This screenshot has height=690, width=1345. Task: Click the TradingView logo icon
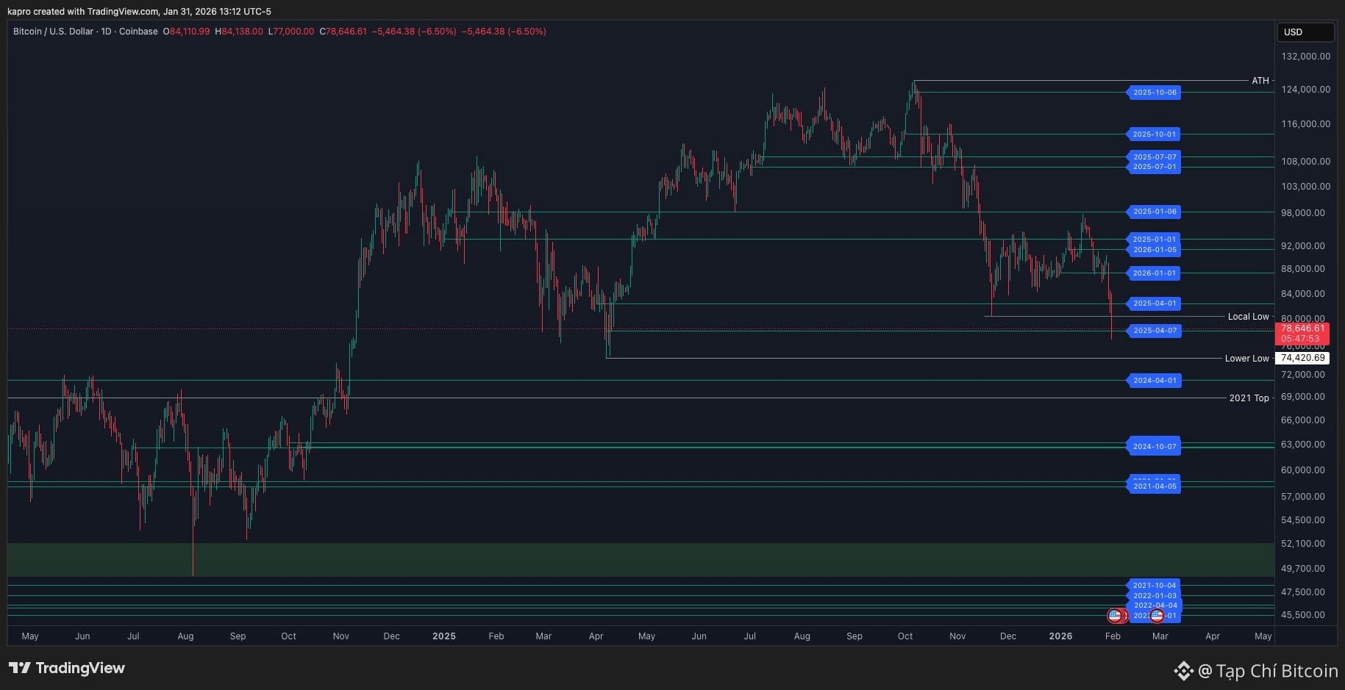click(x=20, y=668)
